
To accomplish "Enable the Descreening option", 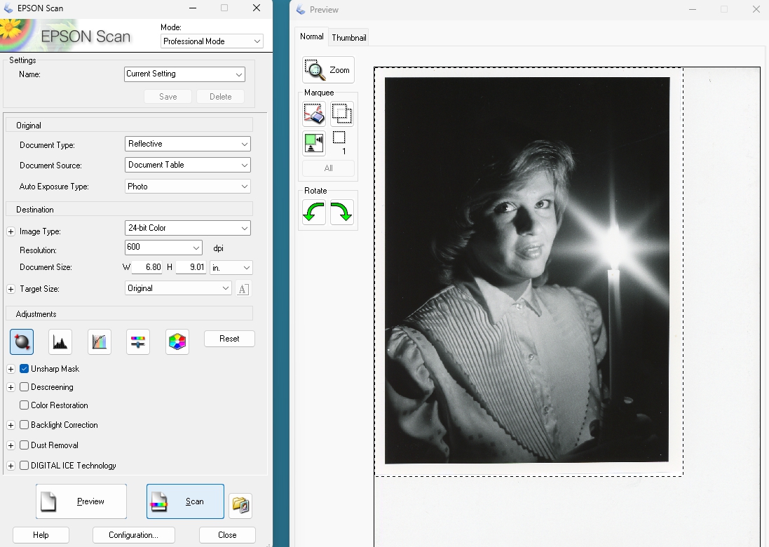I will pyautogui.click(x=25, y=387).
